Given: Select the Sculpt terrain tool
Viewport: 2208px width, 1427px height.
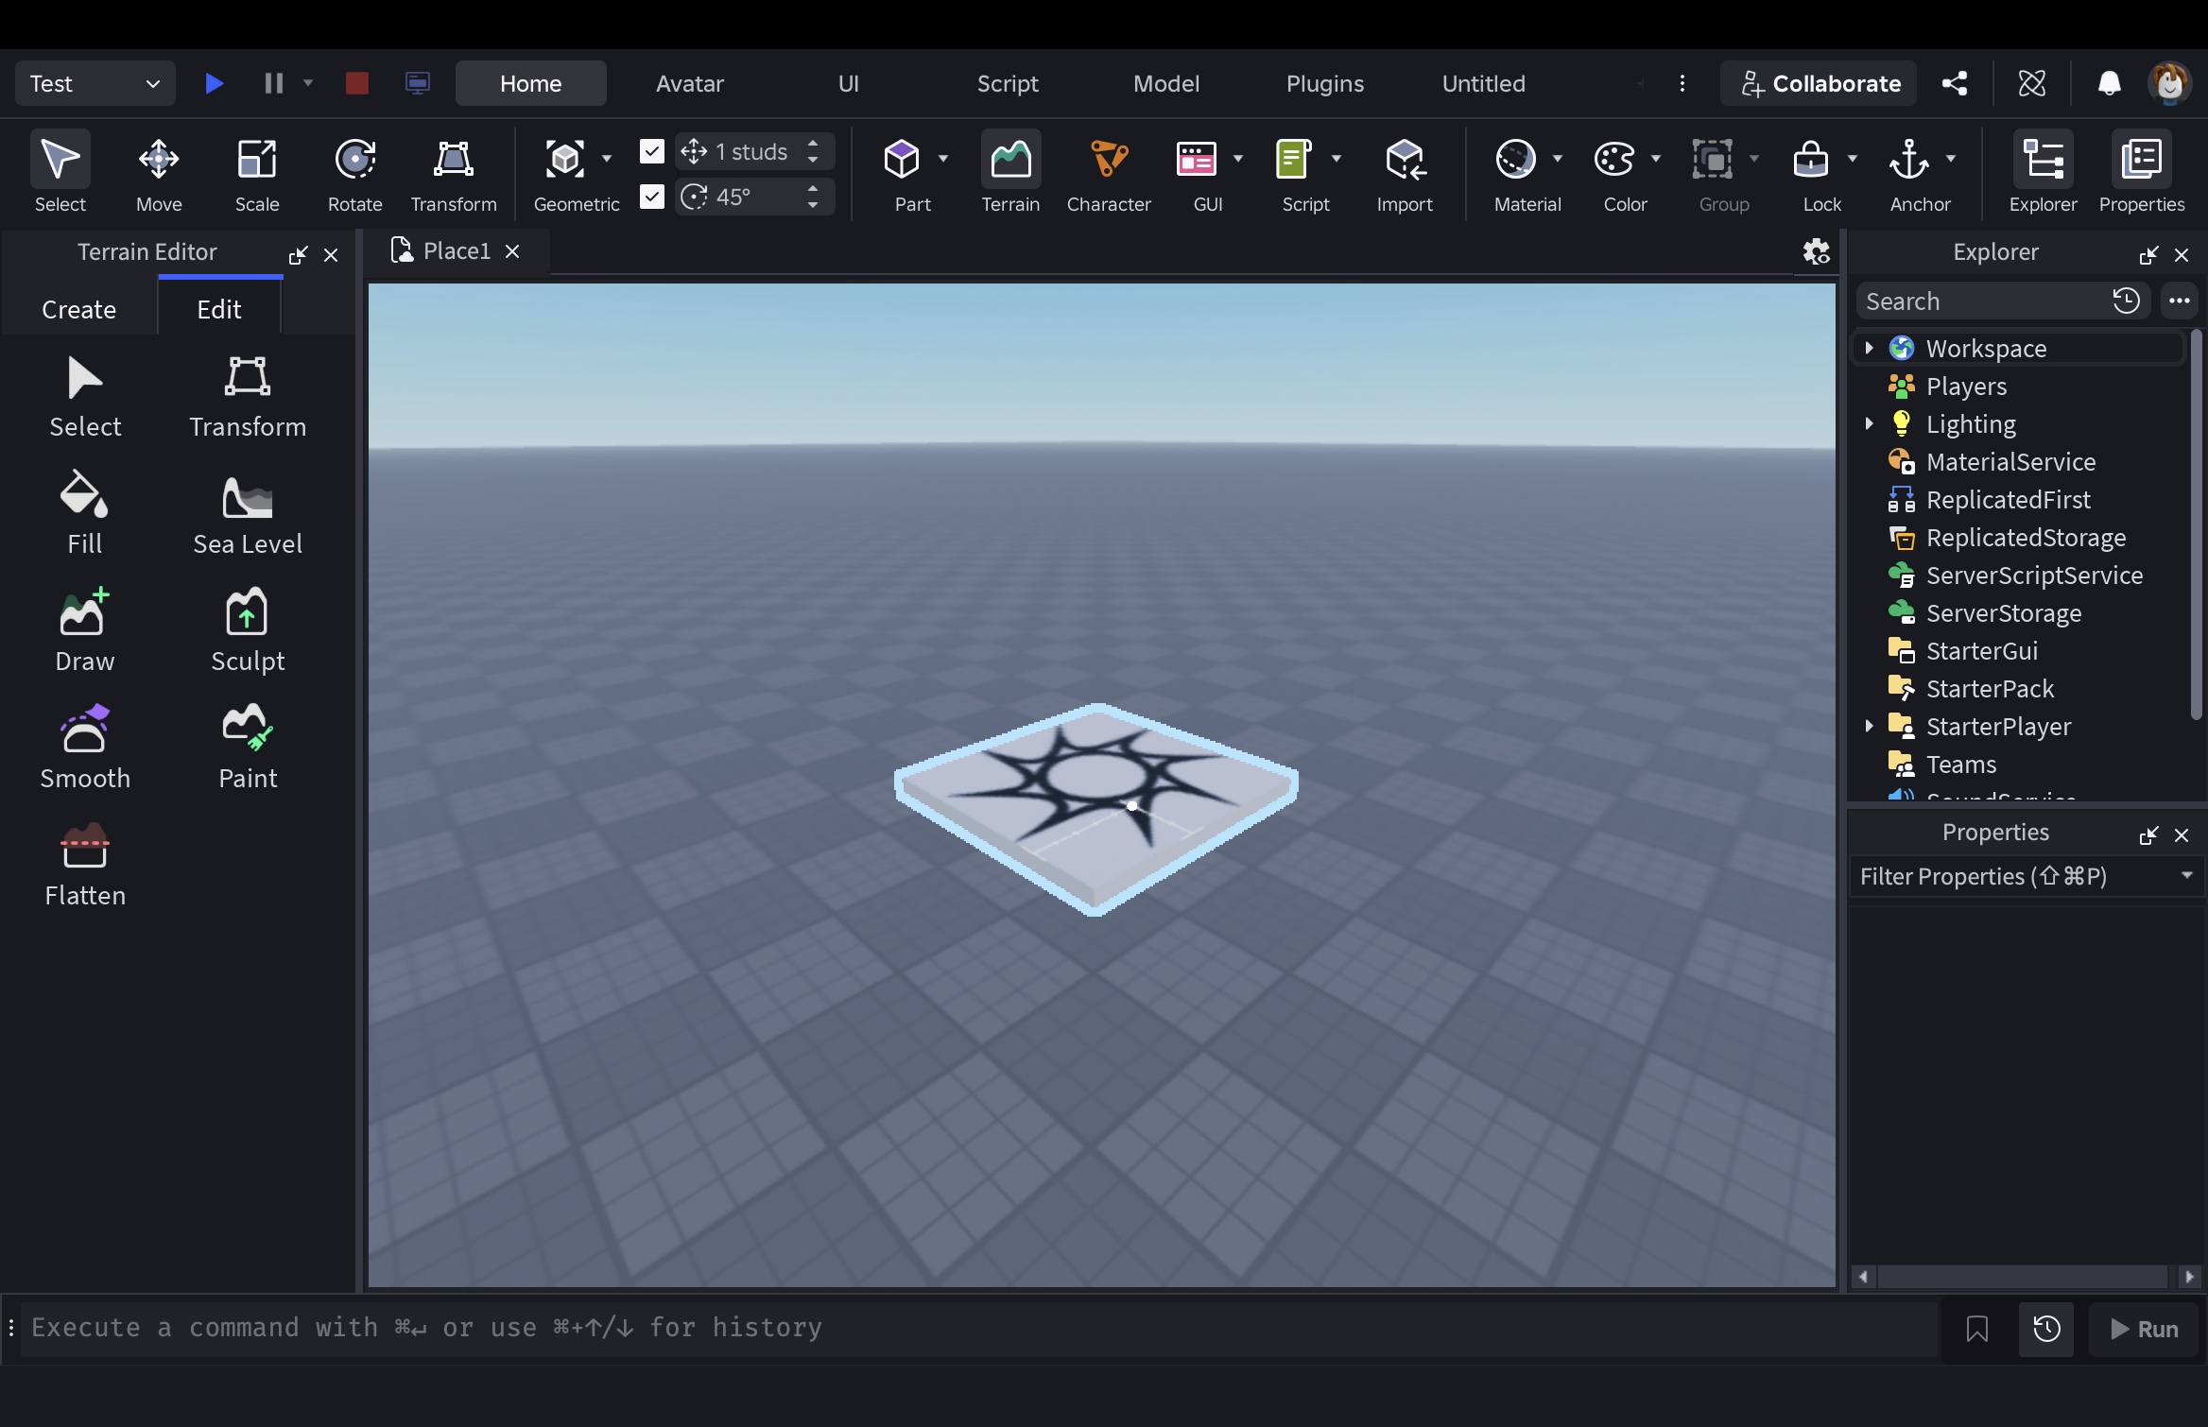Looking at the screenshot, I should click(x=248, y=629).
